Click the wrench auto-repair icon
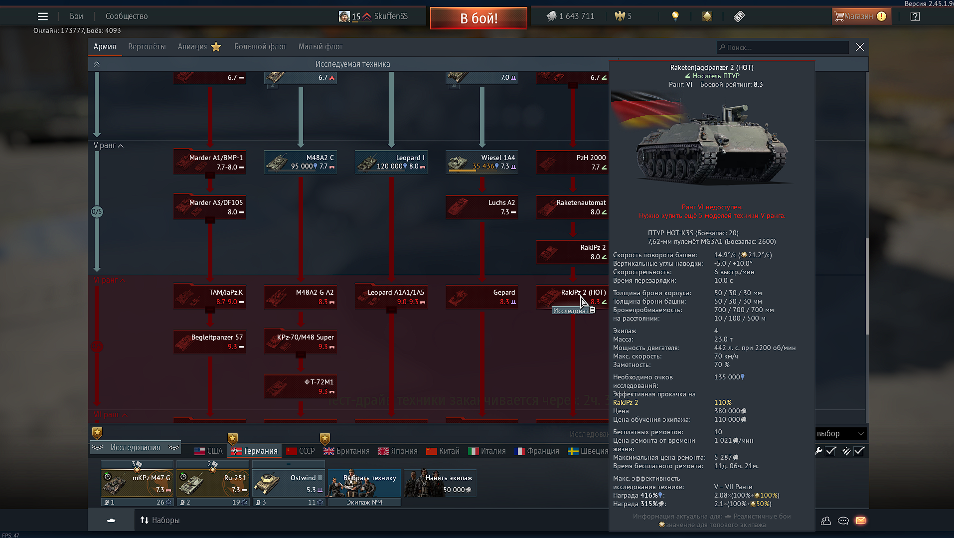This screenshot has height=538, width=954. click(818, 451)
